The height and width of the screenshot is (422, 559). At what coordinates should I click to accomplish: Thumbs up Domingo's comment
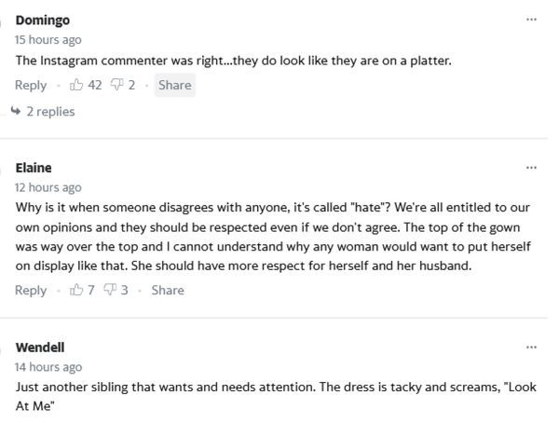pos(76,85)
